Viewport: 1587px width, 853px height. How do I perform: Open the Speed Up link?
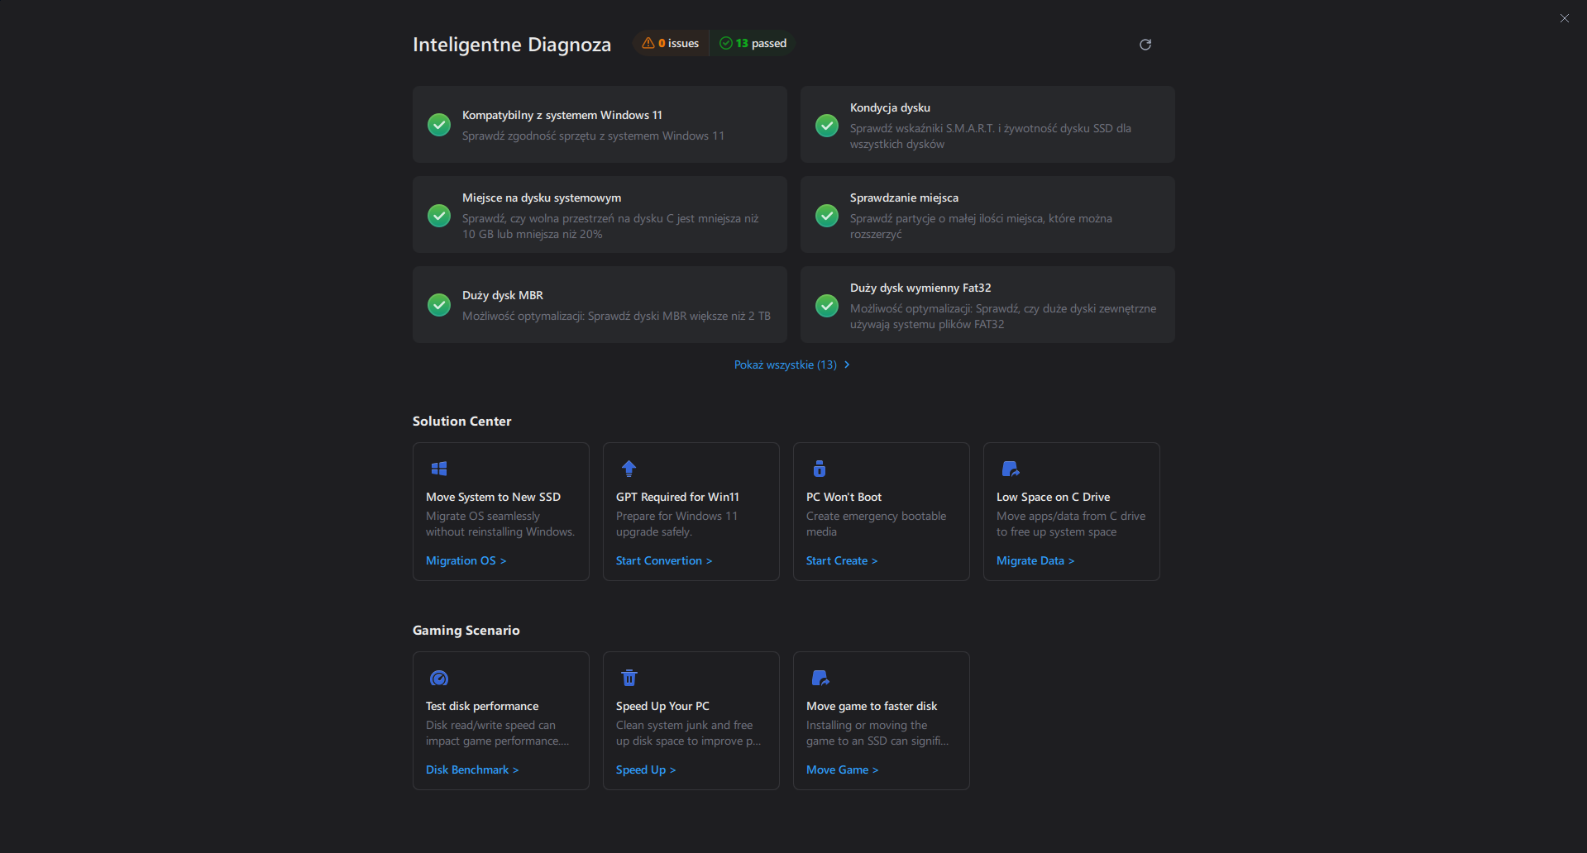(646, 770)
